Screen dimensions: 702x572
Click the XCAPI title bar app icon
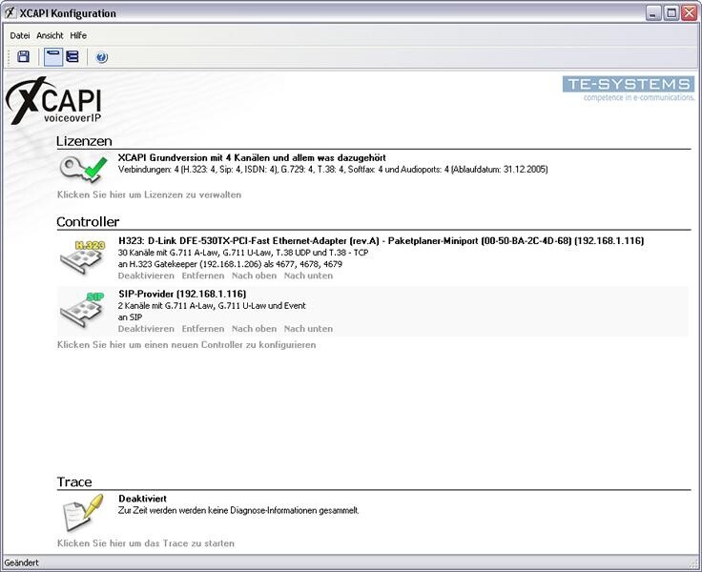point(10,13)
